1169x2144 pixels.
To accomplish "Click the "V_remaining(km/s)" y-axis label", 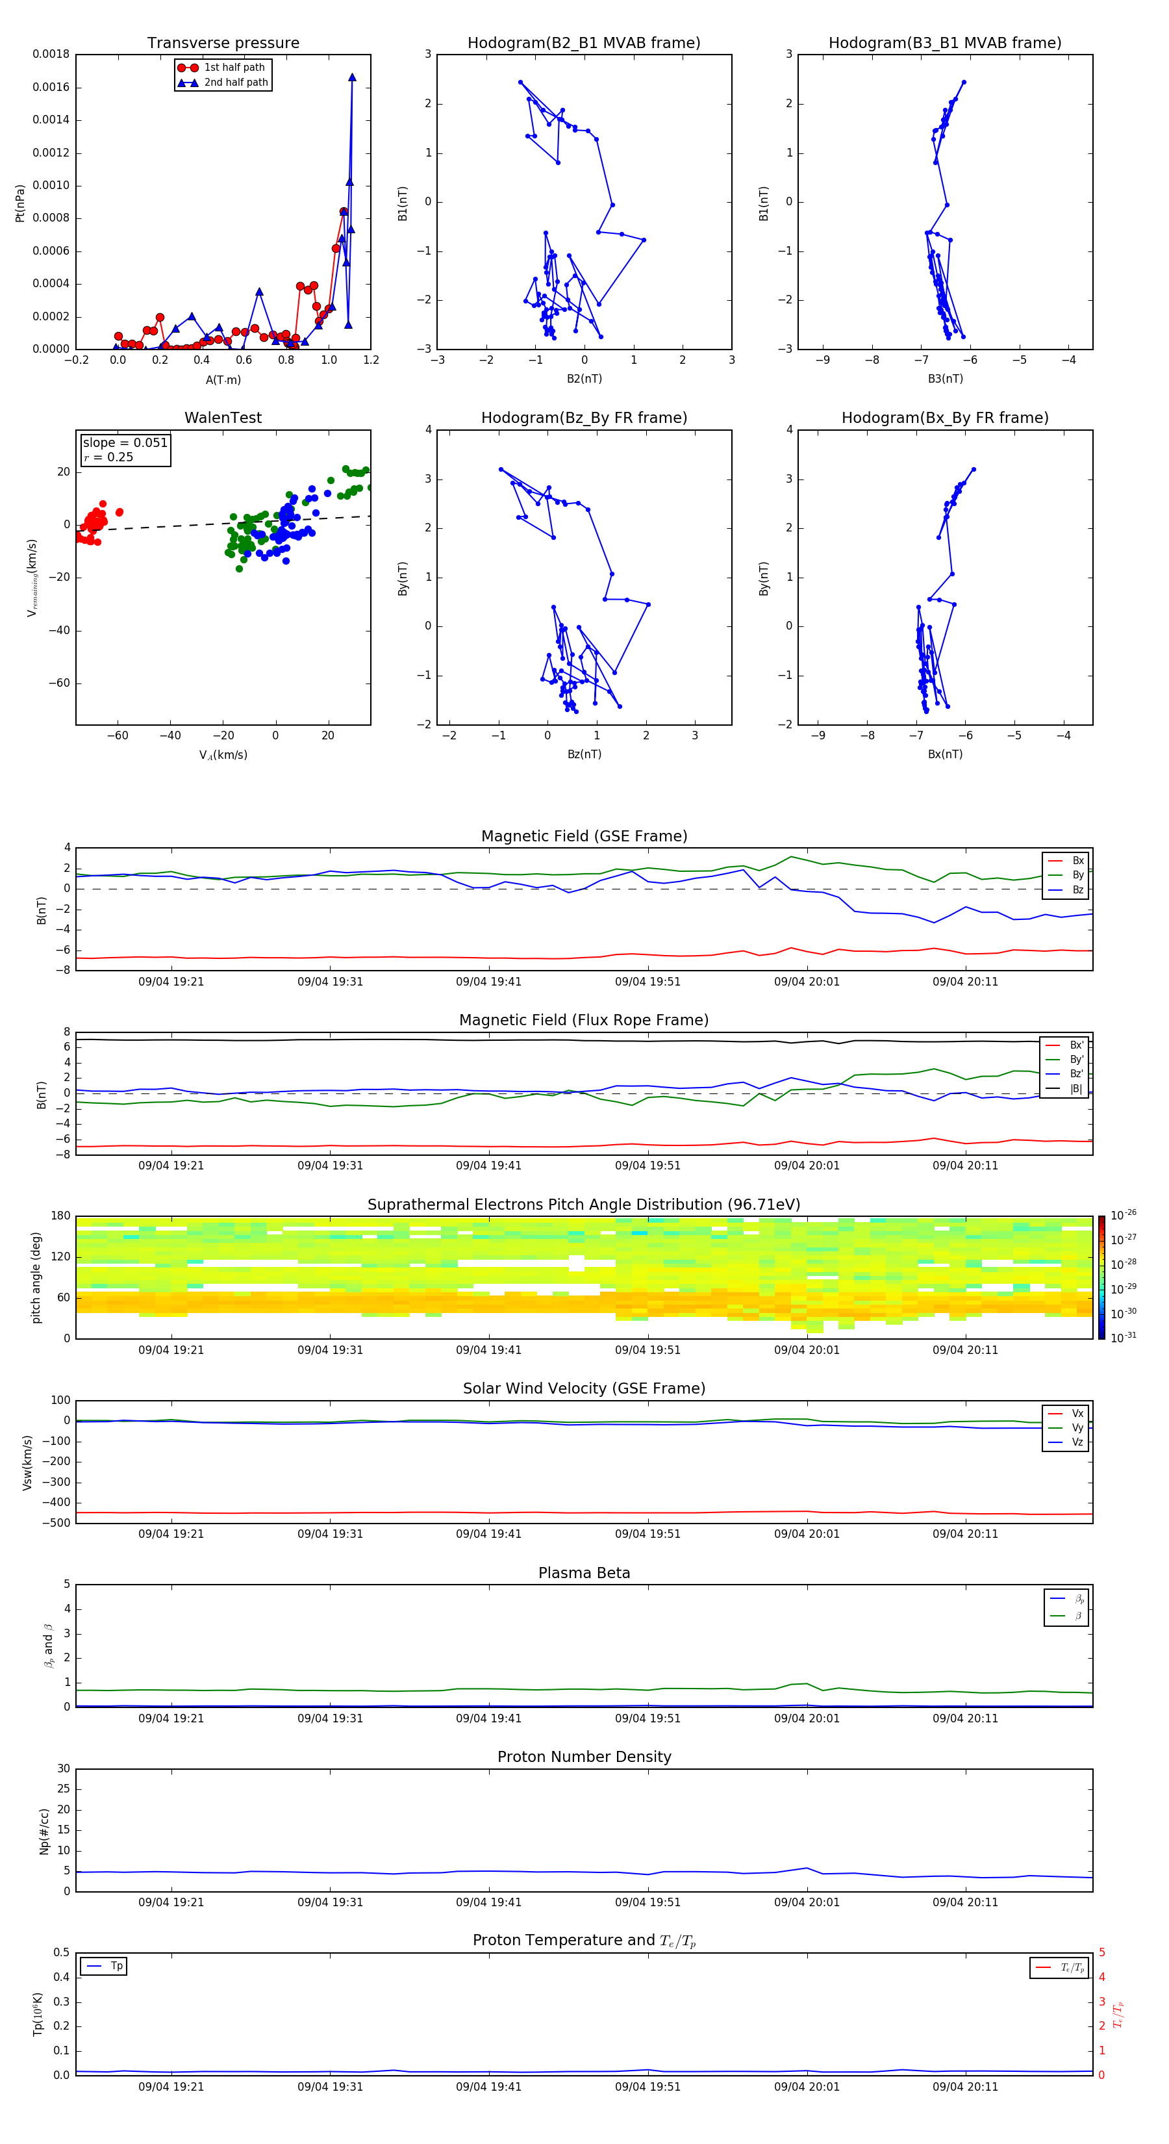I will [32, 578].
